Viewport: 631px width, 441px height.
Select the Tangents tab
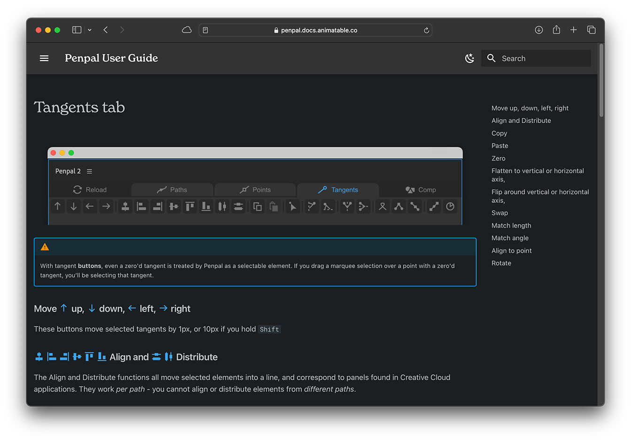338,190
